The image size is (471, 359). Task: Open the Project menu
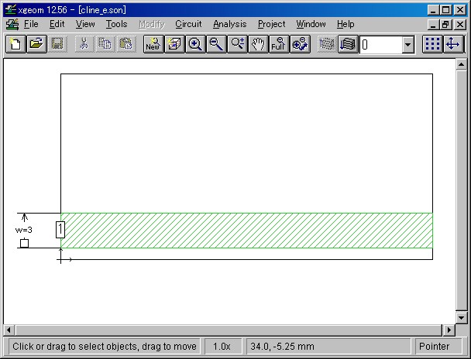272,24
